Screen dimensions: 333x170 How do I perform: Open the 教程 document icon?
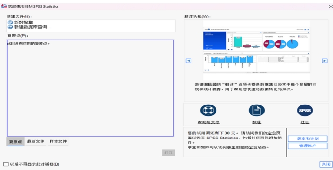tap(257, 111)
